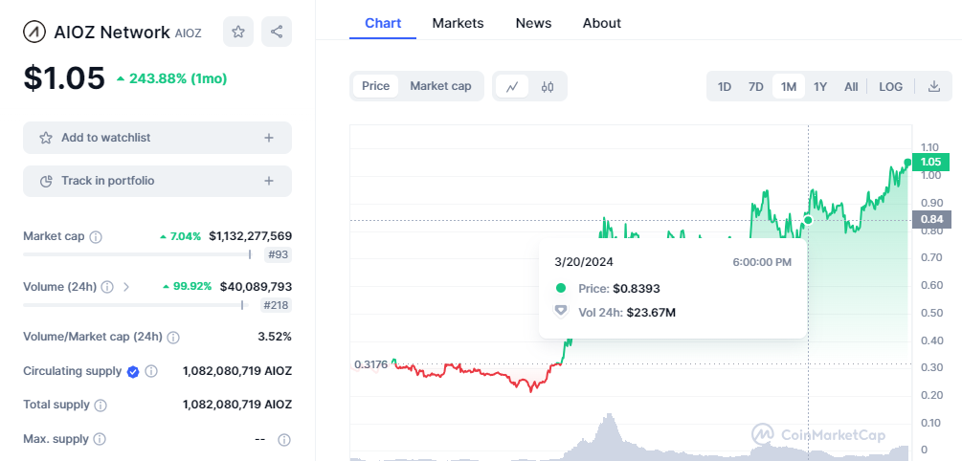Click the green 1.05 current price label
Viewport: 962px width, 461px height.
click(x=931, y=162)
